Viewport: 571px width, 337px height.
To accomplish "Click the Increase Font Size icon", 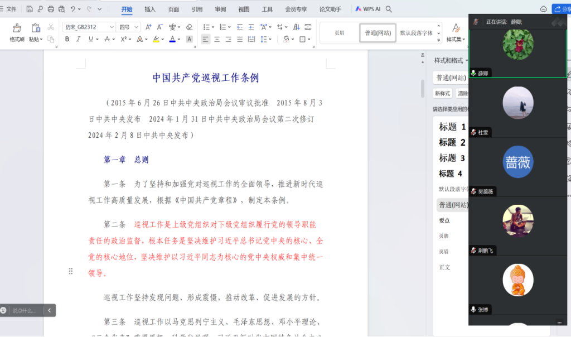I will pyautogui.click(x=148, y=27).
